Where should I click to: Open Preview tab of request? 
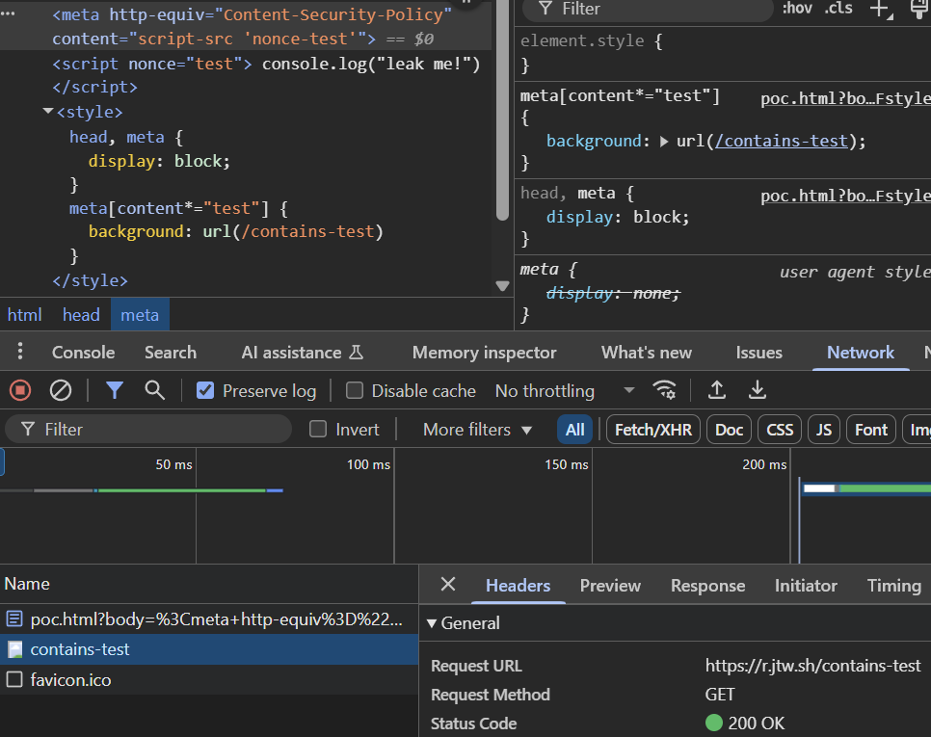click(610, 586)
